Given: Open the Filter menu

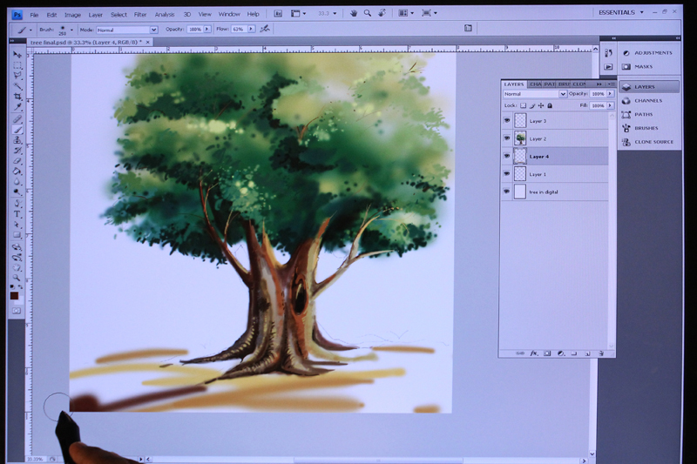Looking at the screenshot, I should click(140, 15).
